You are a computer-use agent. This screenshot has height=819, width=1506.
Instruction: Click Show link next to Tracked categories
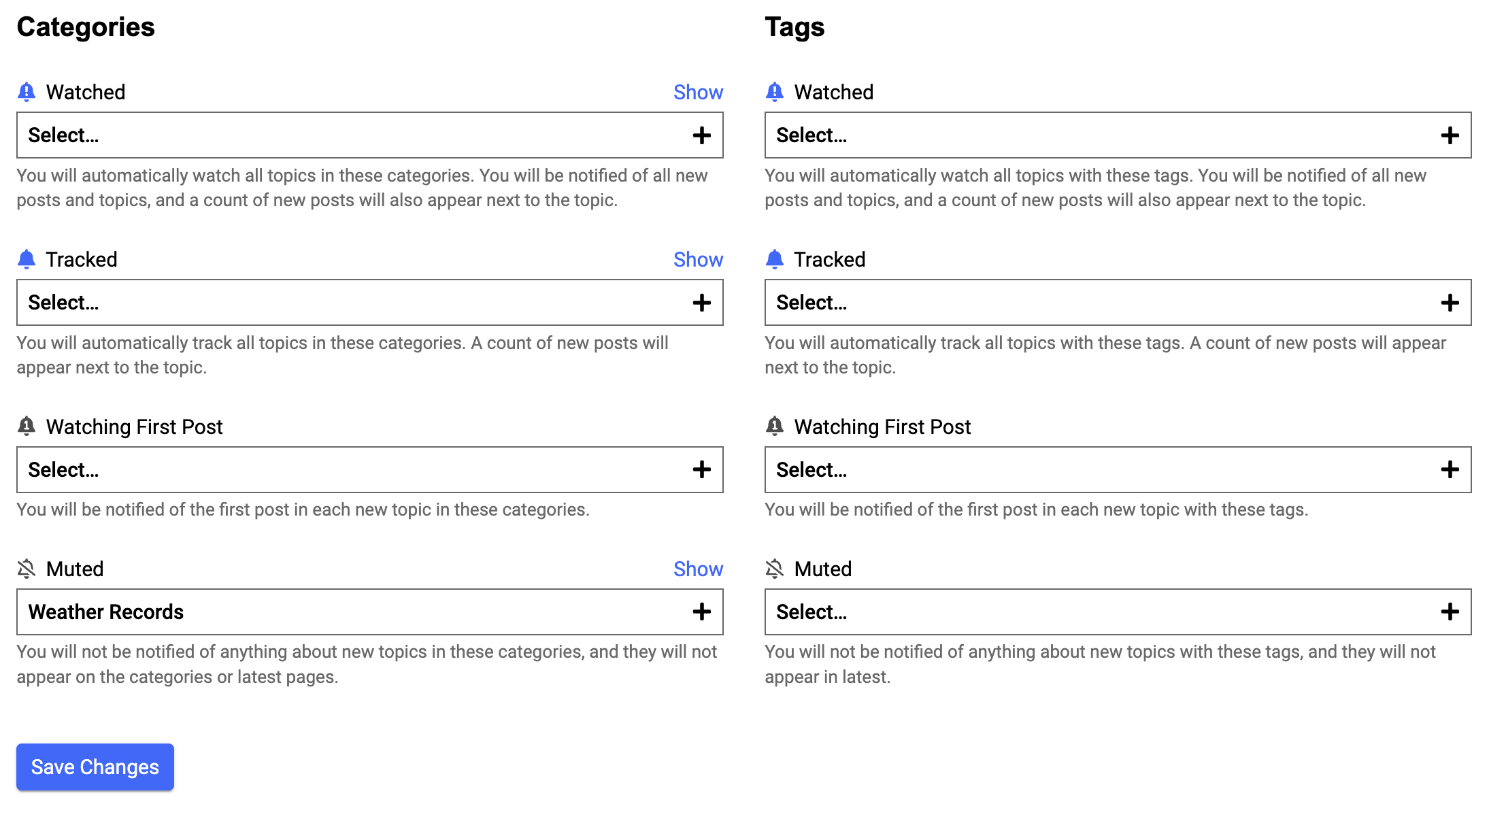[698, 259]
